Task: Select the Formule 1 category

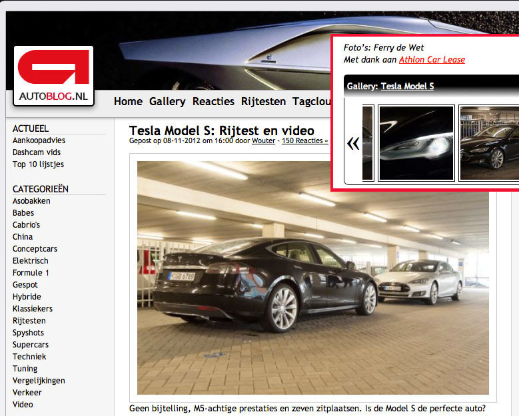Action: (x=31, y=272)
